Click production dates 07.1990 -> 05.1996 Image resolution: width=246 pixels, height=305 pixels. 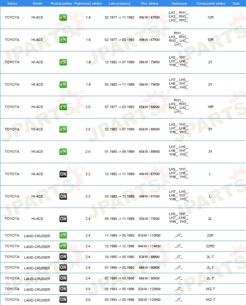click(x=120, y=278)
